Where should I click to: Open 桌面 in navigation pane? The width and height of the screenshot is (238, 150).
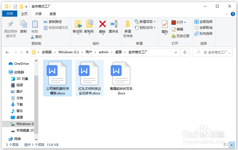17,117
